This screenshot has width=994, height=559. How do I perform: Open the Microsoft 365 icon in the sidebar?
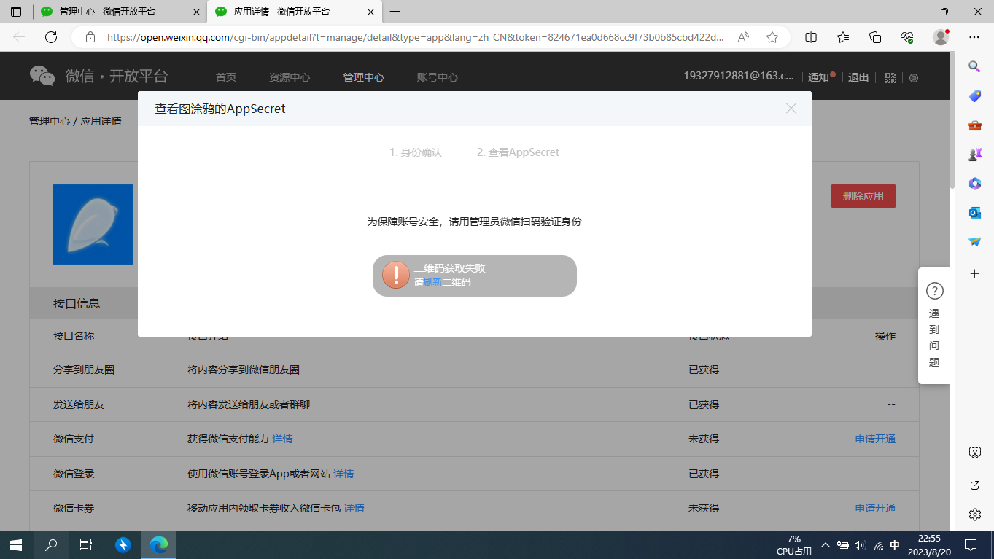pyautogui.click(x=975, y=184)
